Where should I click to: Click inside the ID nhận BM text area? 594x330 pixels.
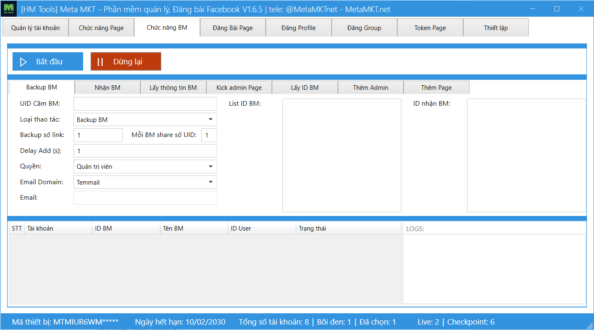coord(526,155)
